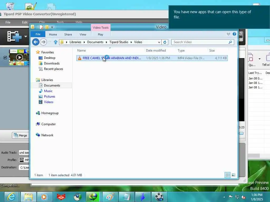Expand the ribbon with the chevron

click(x=228, y=34)
